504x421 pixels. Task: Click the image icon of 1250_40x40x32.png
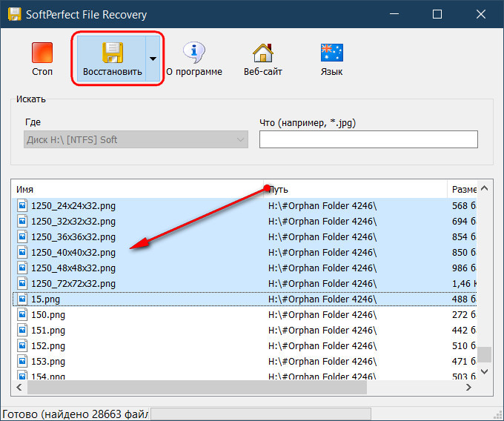22,252
